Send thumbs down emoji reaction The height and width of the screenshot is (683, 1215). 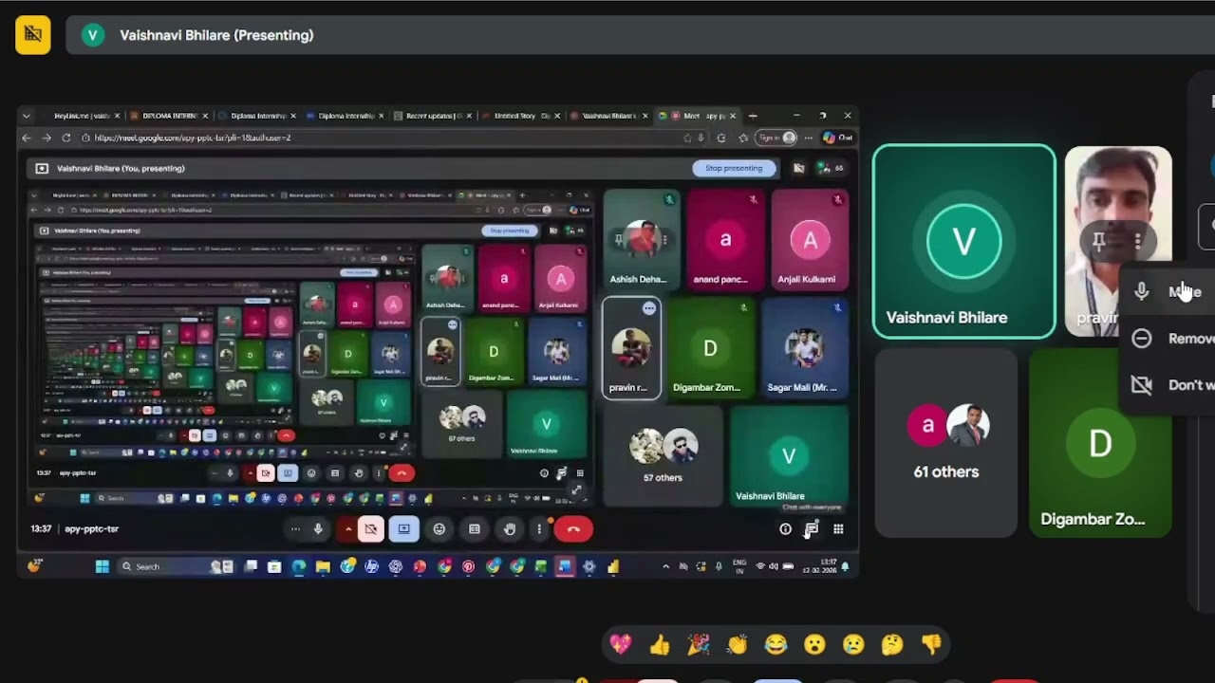click(931, 645)
